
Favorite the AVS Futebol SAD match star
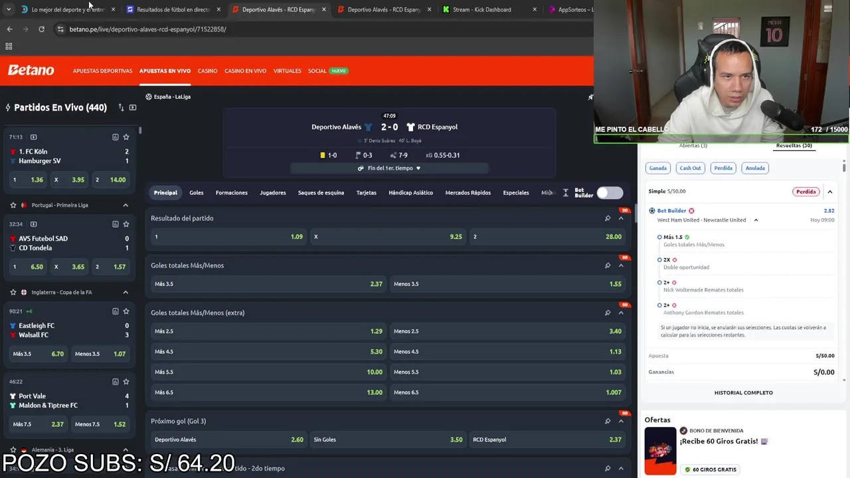coord(126,224)
